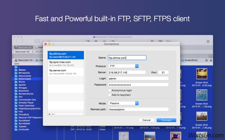This screenshot has width=225, height=140.
Task: Click the plus button to add connection
Action: coord(49,114)
